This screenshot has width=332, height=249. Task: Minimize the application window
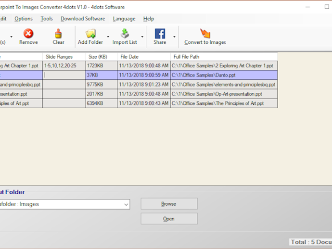pyautogui.click(x=307, y=7)
